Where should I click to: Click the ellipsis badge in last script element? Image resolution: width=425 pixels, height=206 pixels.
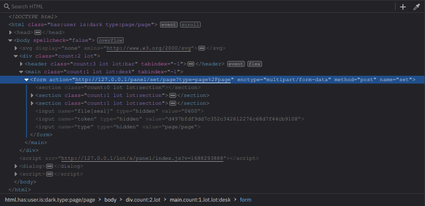pyautogui.click(x=50, y=174)
